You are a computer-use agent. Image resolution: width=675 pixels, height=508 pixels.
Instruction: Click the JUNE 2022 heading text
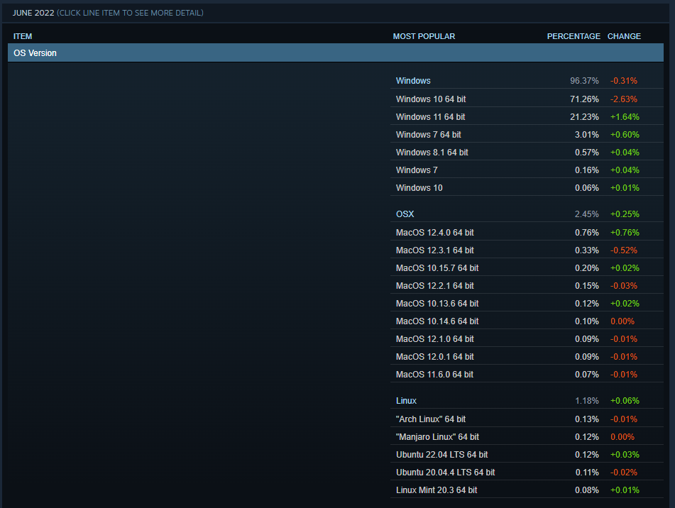[33, 13]
